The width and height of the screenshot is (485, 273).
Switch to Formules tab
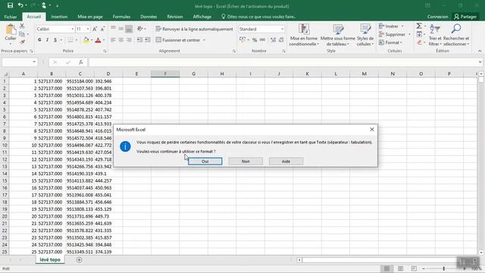(x=121, y=17)
